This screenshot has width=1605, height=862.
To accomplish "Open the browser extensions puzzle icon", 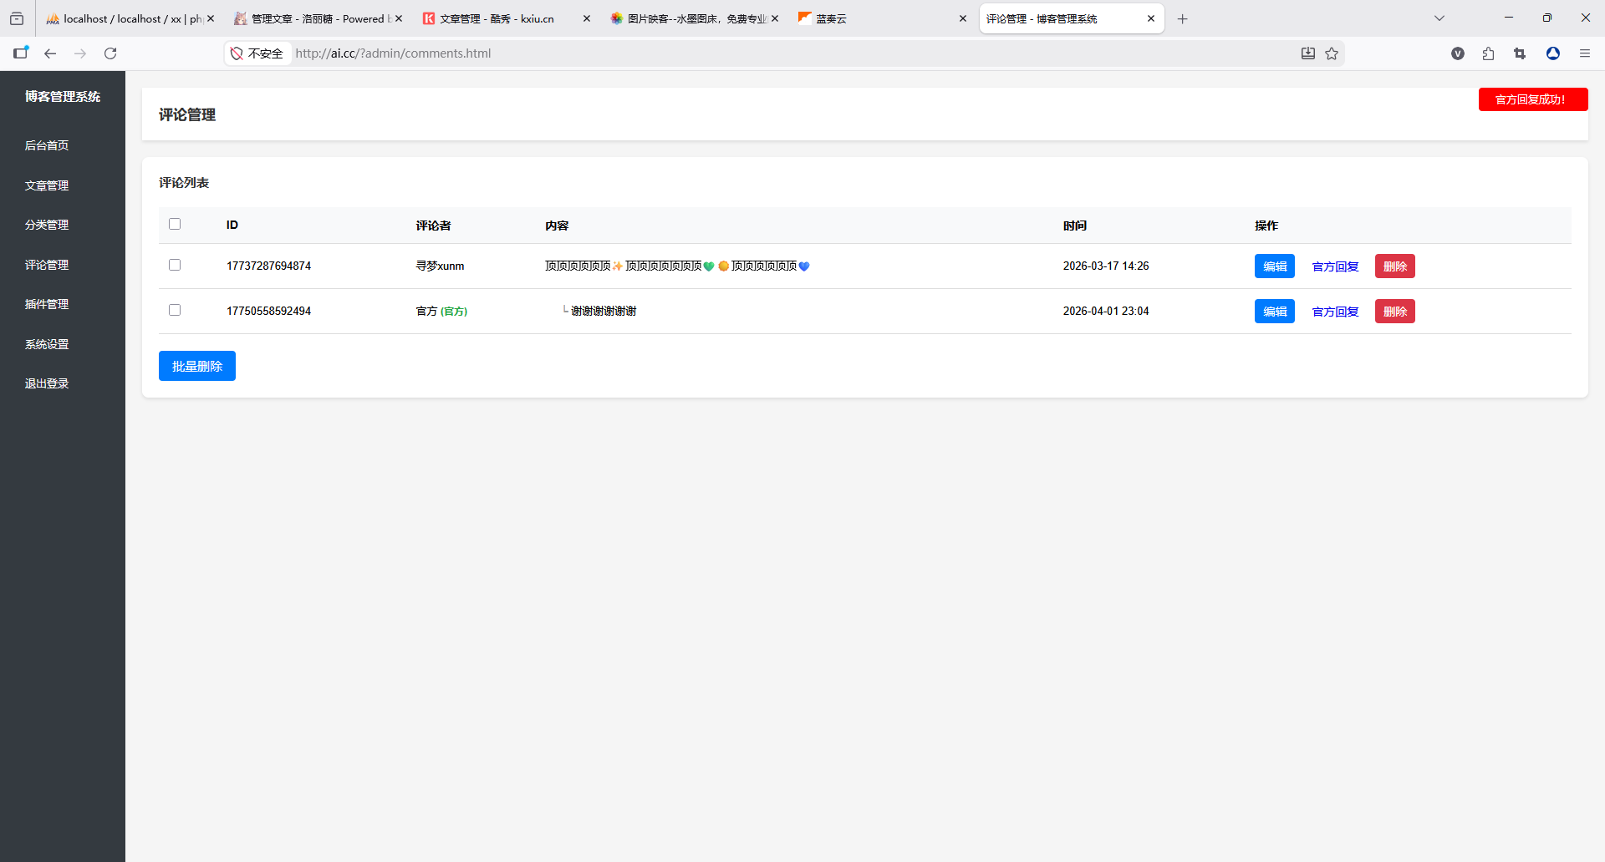I will [1488, 53].
